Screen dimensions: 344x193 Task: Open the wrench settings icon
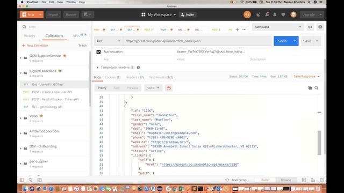(x=267, y=14)
